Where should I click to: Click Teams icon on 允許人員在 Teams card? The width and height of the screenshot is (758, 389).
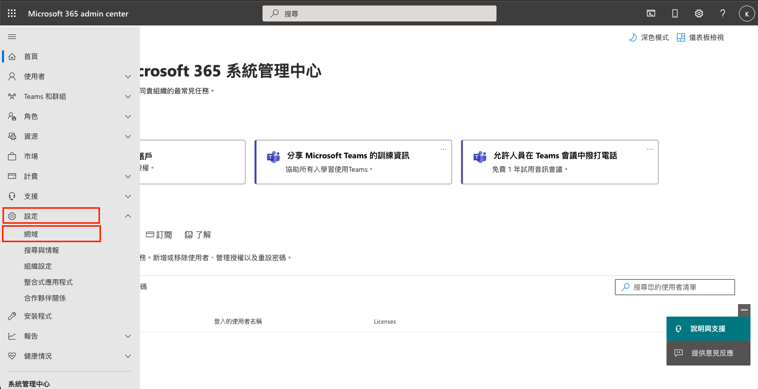(x=479, y=156)
